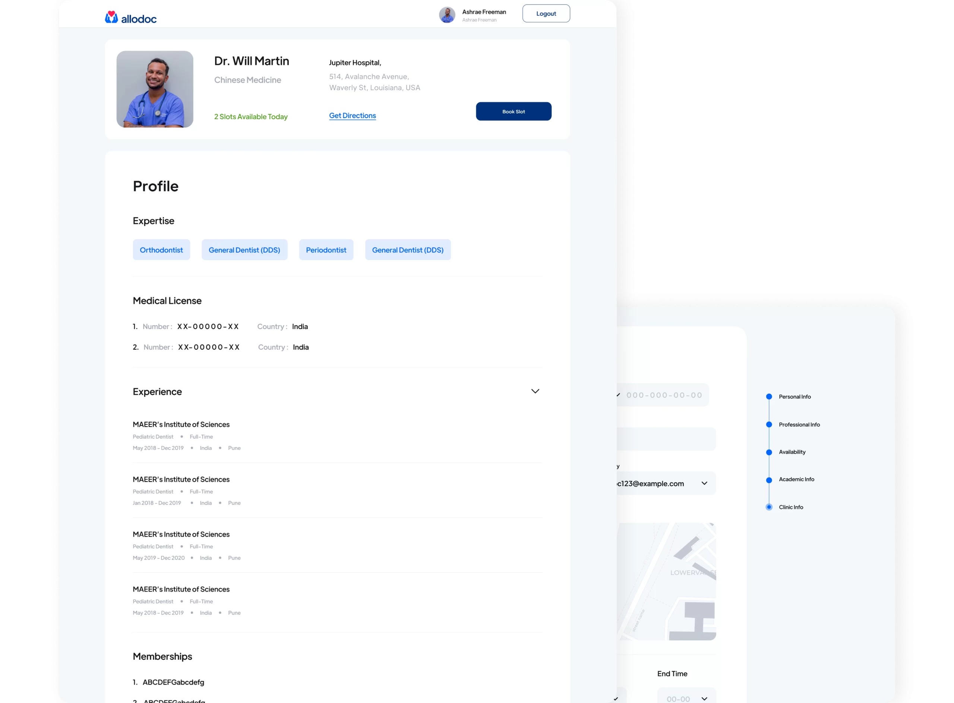Open Dr. Will Martin's profile photo
Image resolution: width=954 pixels, height=703 pixels.
155,89
